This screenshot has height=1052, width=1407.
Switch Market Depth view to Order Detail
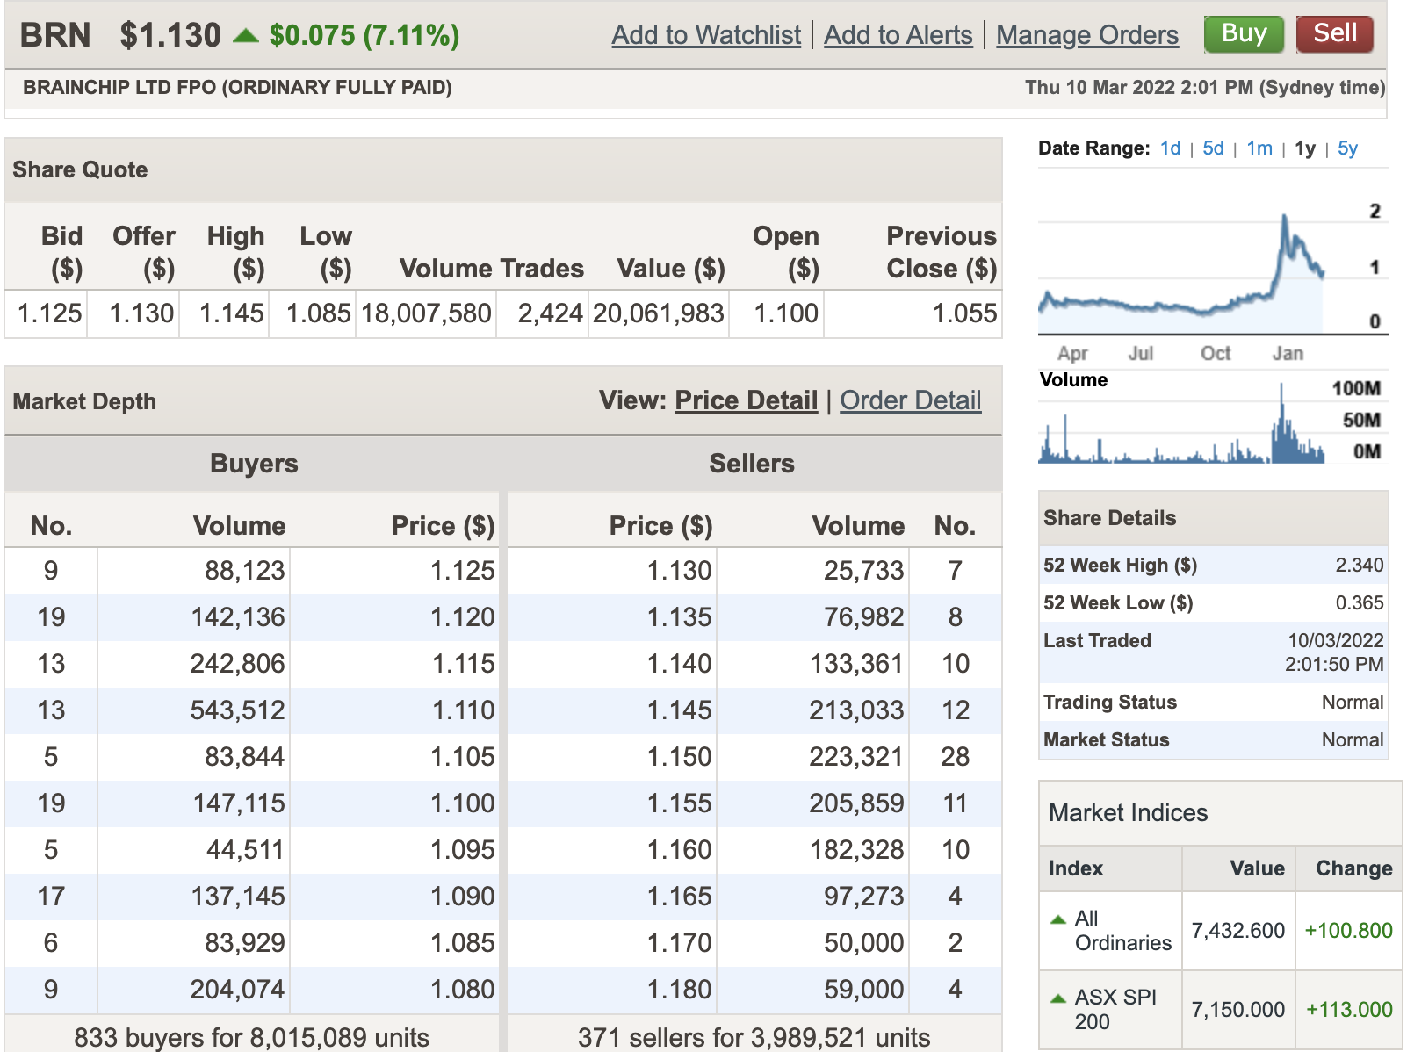point(910,400)
